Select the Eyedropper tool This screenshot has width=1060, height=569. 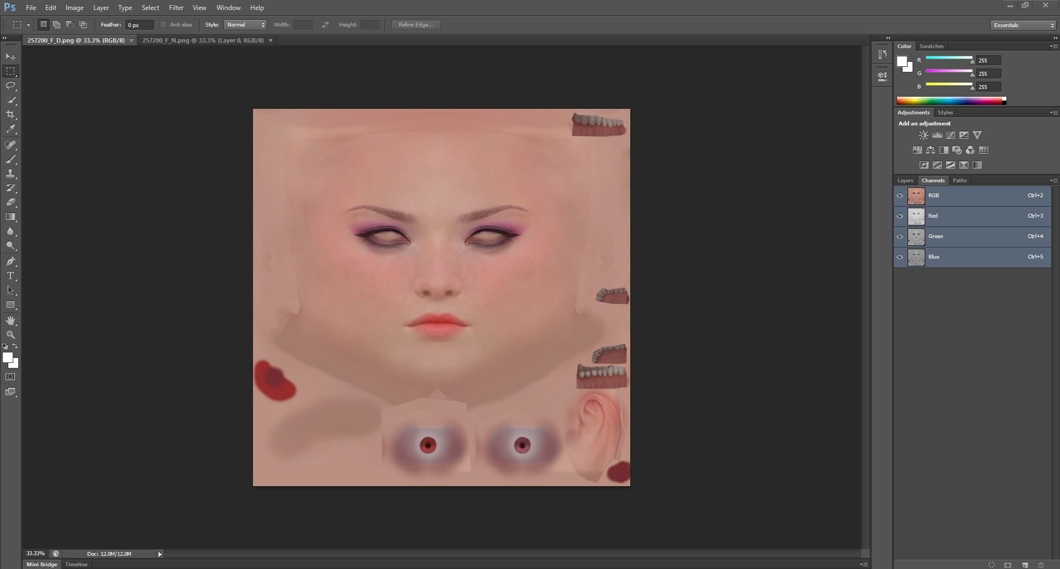click(10, 129)
